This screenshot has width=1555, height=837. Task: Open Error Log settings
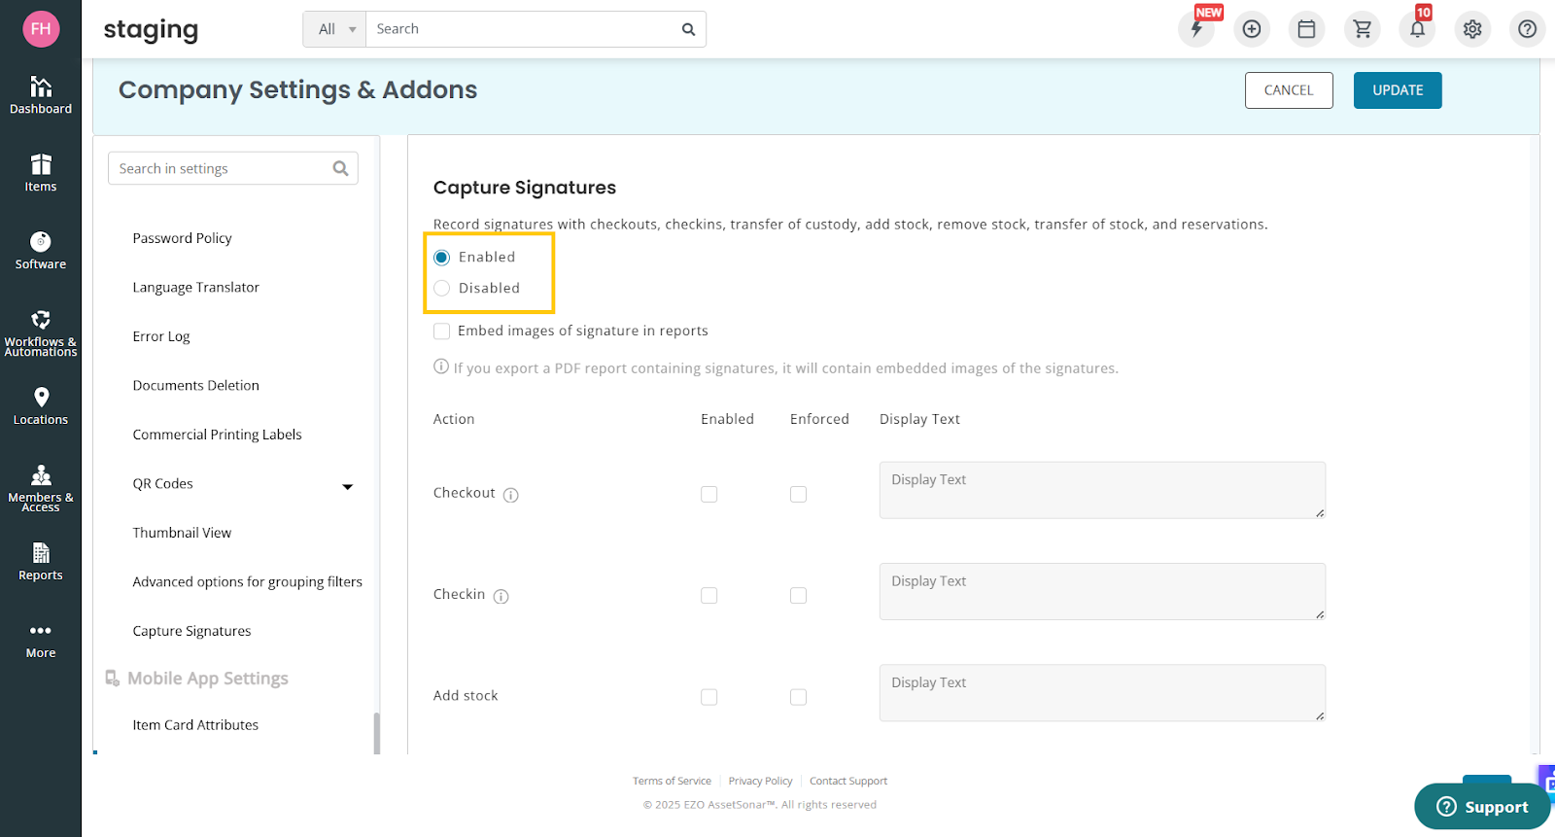(x=161, y=336)
